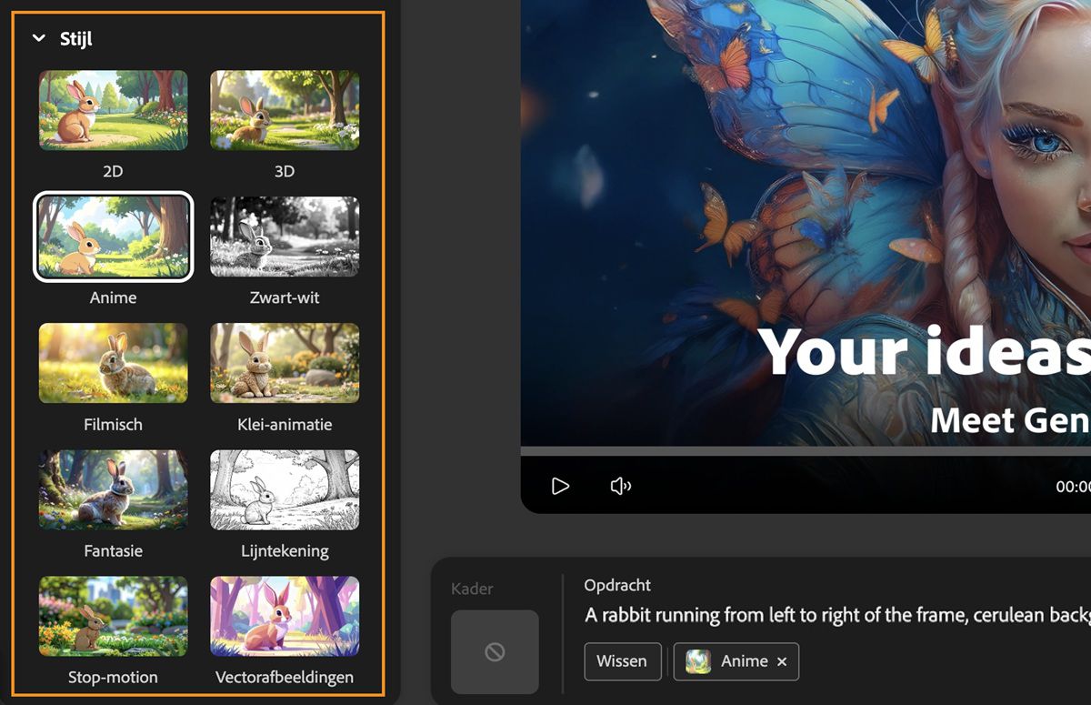Click the video progress bar
The width and height of the screenshot is (1091, 705).
(806, 451)
